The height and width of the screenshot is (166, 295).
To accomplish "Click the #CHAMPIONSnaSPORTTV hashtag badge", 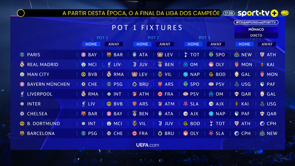I will coord(256,22).
